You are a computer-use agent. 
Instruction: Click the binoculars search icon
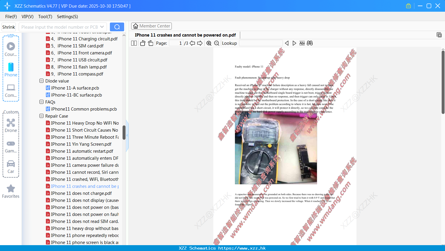(x=310, y=43)
